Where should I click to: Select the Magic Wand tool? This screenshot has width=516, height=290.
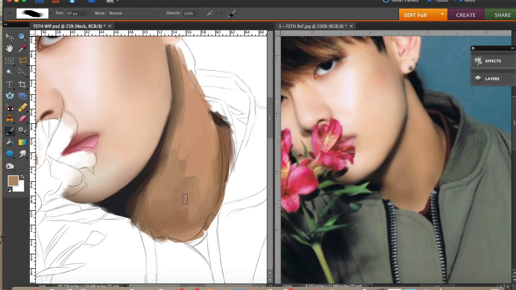click(x=10, y=72)
